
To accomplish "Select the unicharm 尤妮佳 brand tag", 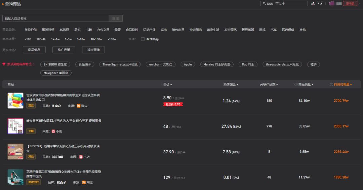I will pos(161,65).
